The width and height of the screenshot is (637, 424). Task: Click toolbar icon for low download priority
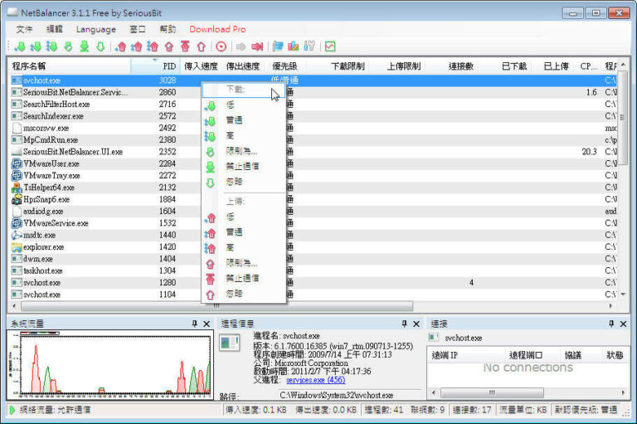point(20,46)
